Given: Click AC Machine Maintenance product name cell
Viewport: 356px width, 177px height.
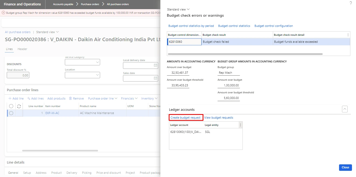Looking at the screenshot, I should pos(102,113).
